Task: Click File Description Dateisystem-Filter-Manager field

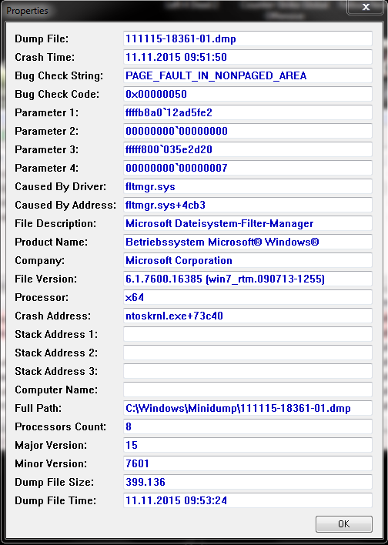Action: pyautogui.click(x=248, y=223)
